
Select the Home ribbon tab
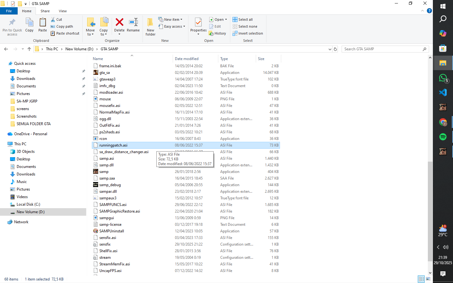click(x=27, y=11)
